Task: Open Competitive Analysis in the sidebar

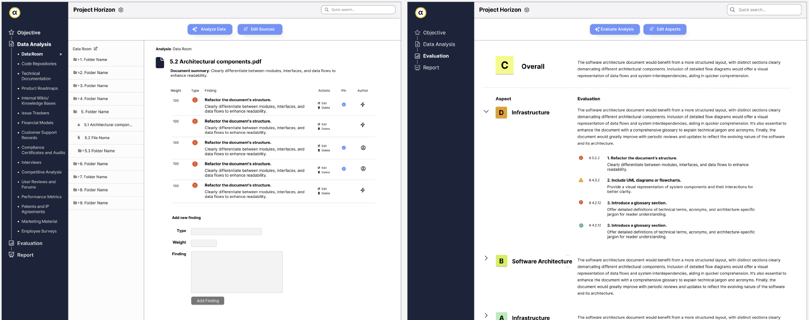Action: point(41,172)
